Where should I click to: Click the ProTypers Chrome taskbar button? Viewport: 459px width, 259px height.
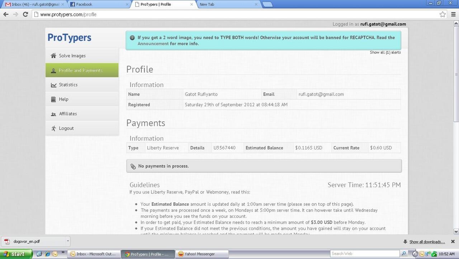click(148, 254)
